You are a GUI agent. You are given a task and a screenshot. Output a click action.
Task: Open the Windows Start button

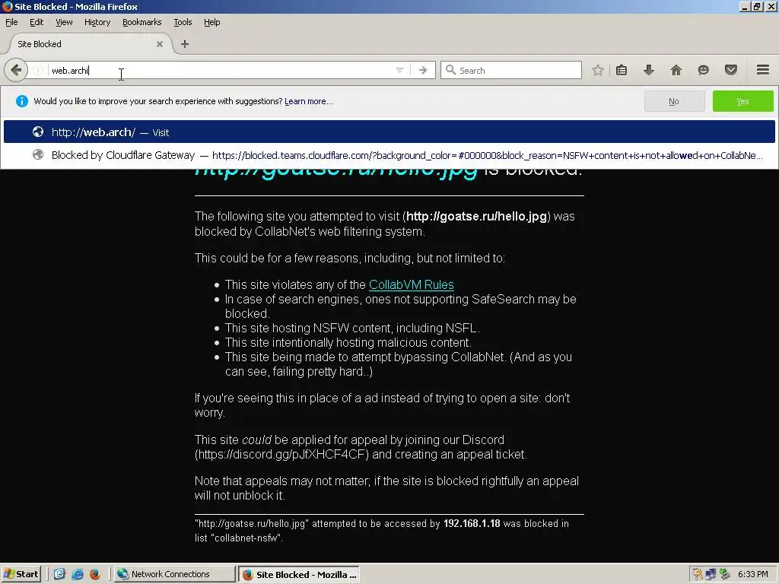(21, 574)
